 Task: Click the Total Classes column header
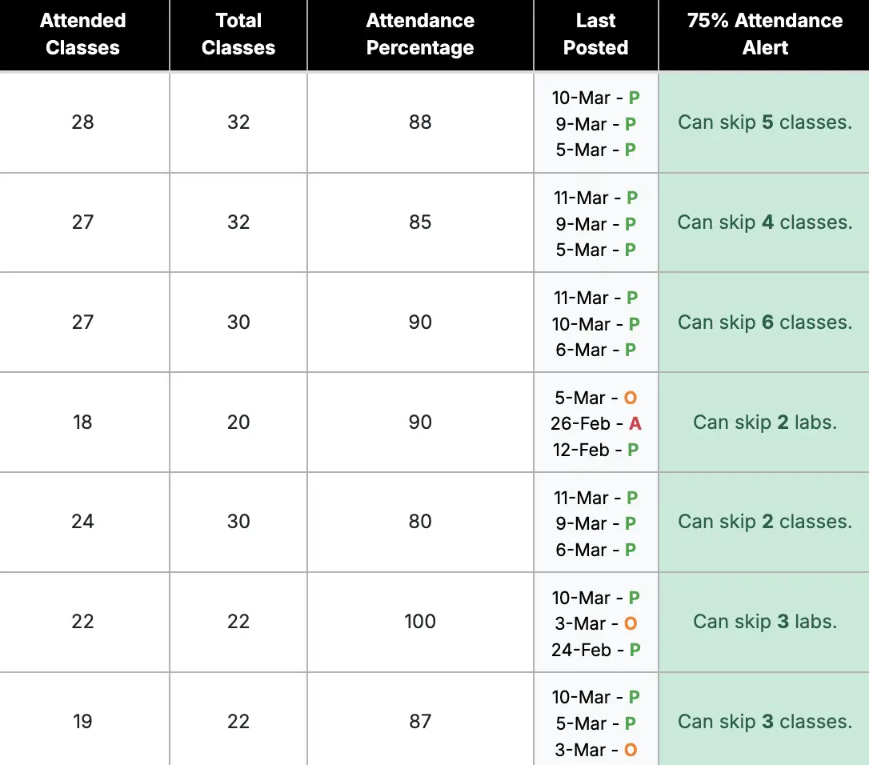tap(238, 34)
